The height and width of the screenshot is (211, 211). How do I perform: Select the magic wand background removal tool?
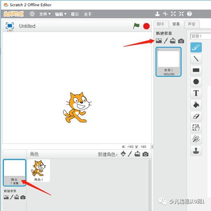tap(196, 139)
